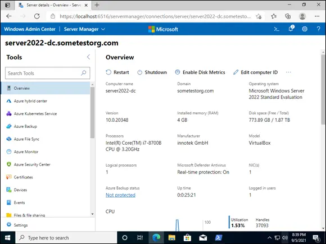Select the computer name server2022-dc value
The width and height of the screenshot is (326, 244).
point(121,91)
